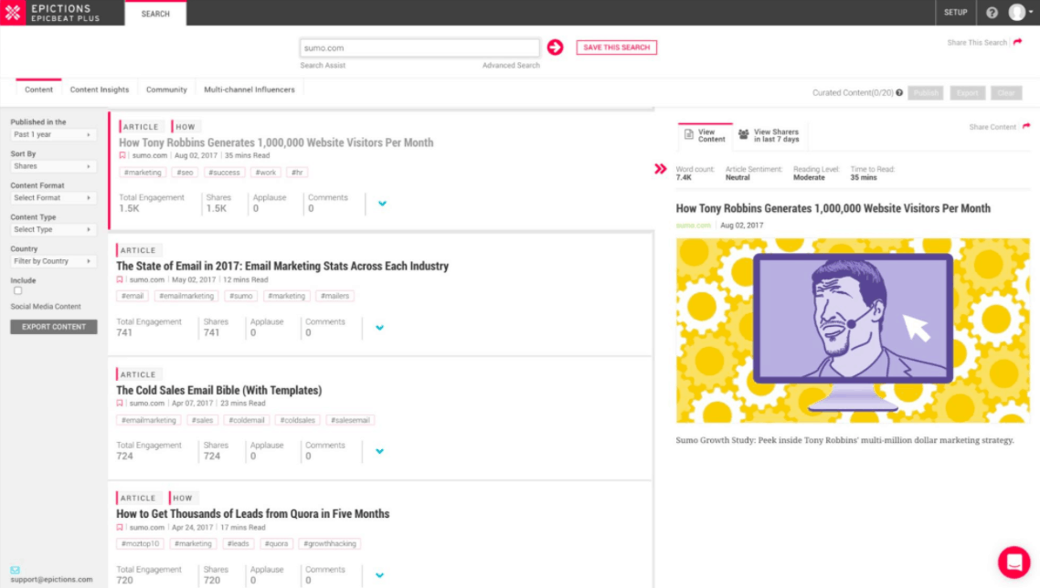Run search with the red arrow button
Screen dimensions: 1040x588
click(x=555, y=47)
